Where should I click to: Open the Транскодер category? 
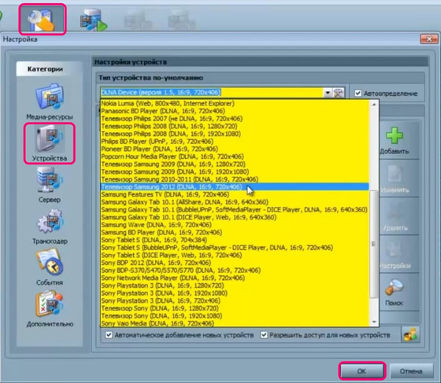(x=50, y=226)
